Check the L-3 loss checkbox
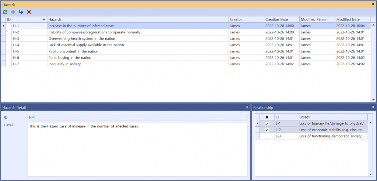Image resolution: width=377 pixels, height=181 pixels. point(267,136)
